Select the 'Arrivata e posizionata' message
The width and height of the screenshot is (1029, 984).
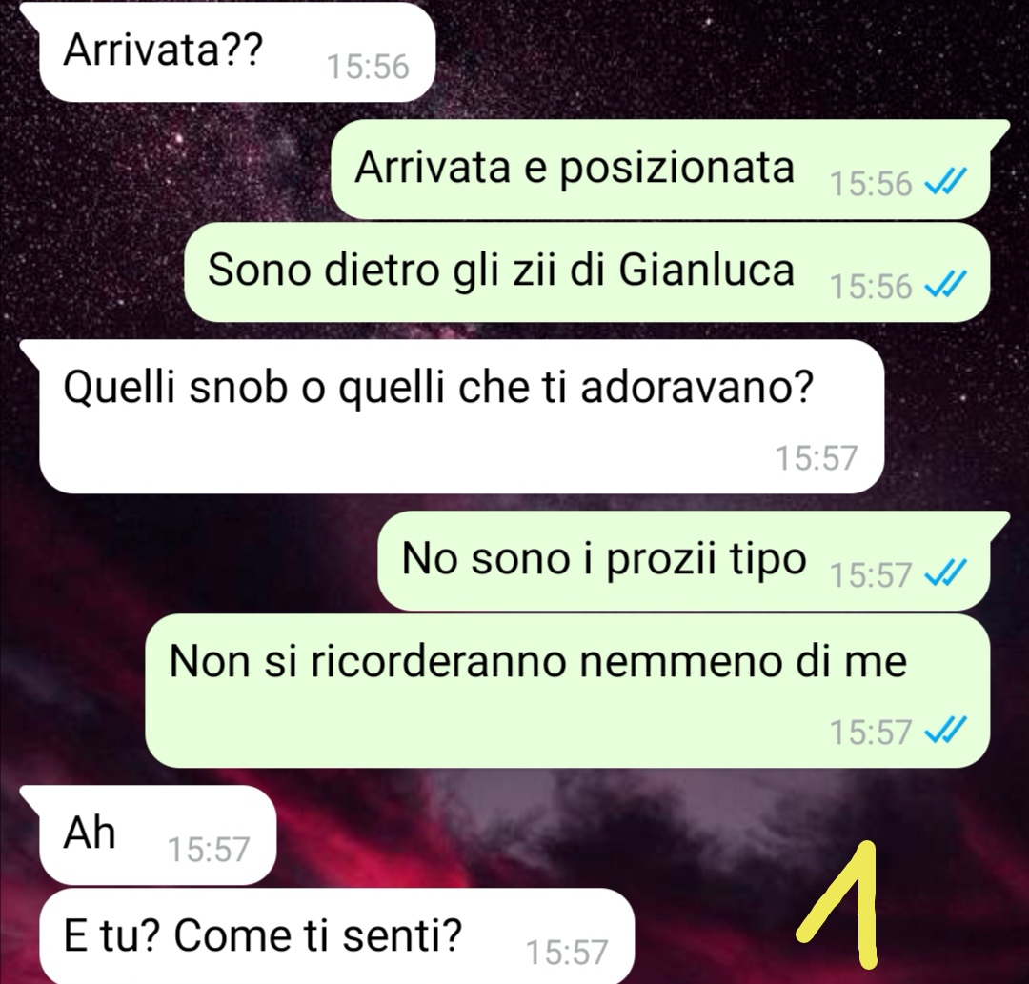[x=659, y=170]
